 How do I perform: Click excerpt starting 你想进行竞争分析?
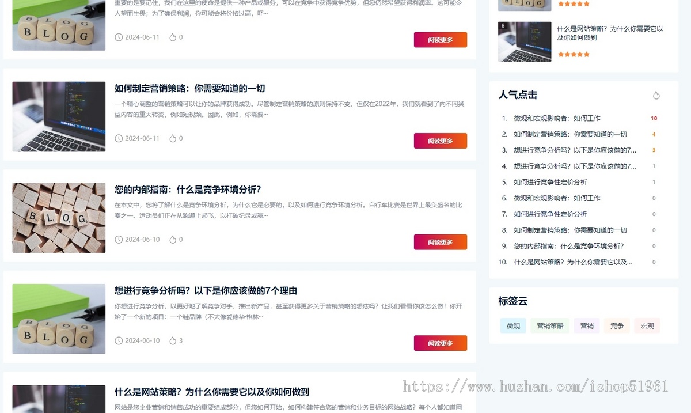coord(288,311)
